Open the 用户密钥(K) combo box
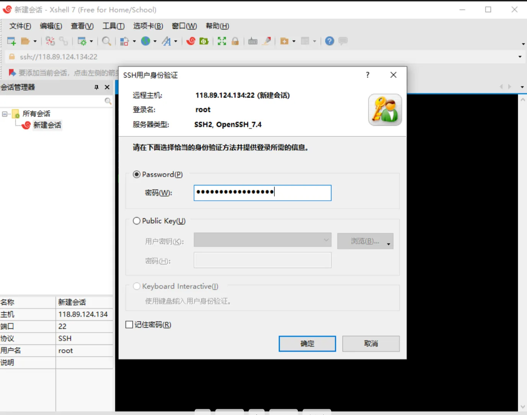 click(x=263, y=240)
